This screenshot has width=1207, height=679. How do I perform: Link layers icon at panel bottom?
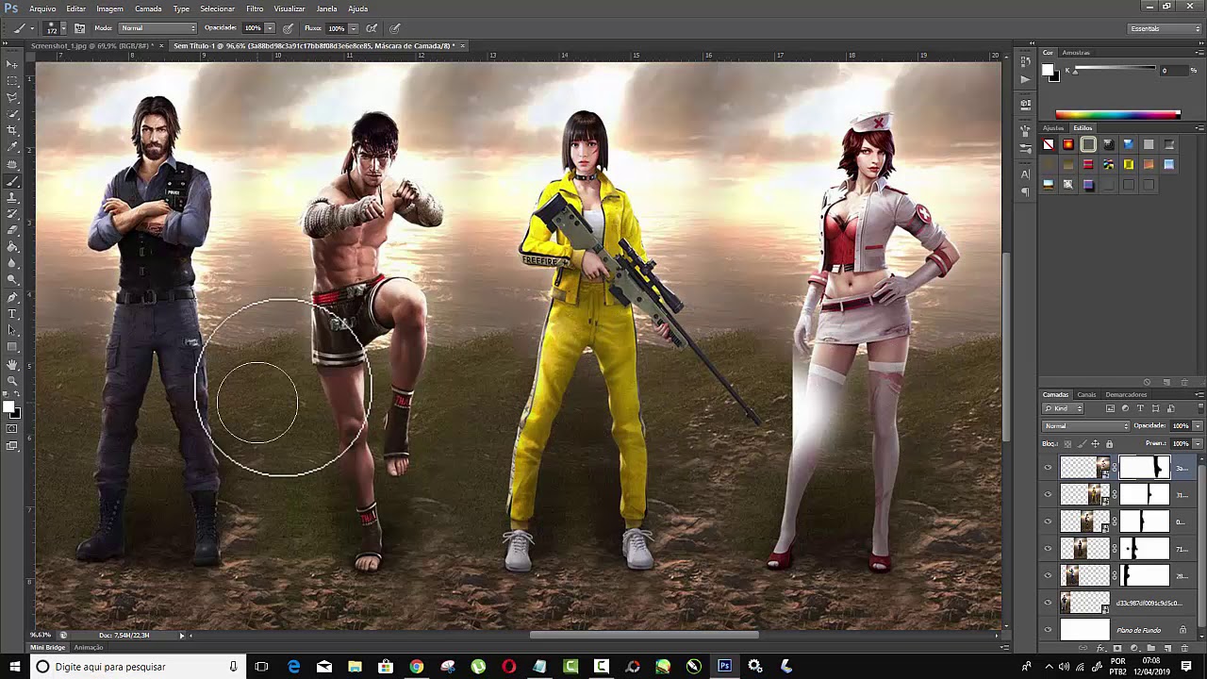[1084, 648]
